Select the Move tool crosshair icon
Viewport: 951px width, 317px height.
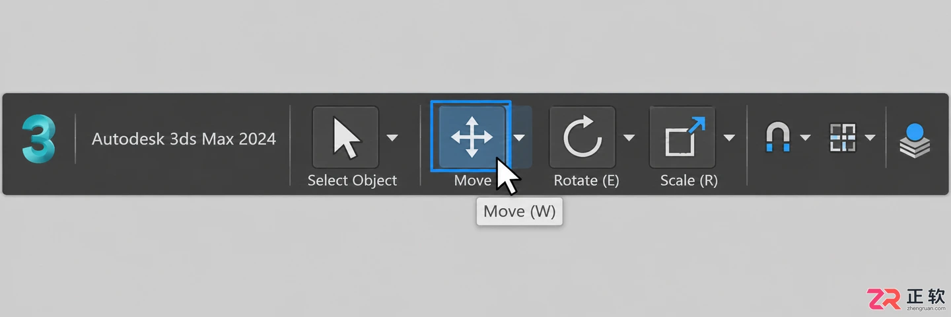472,137
